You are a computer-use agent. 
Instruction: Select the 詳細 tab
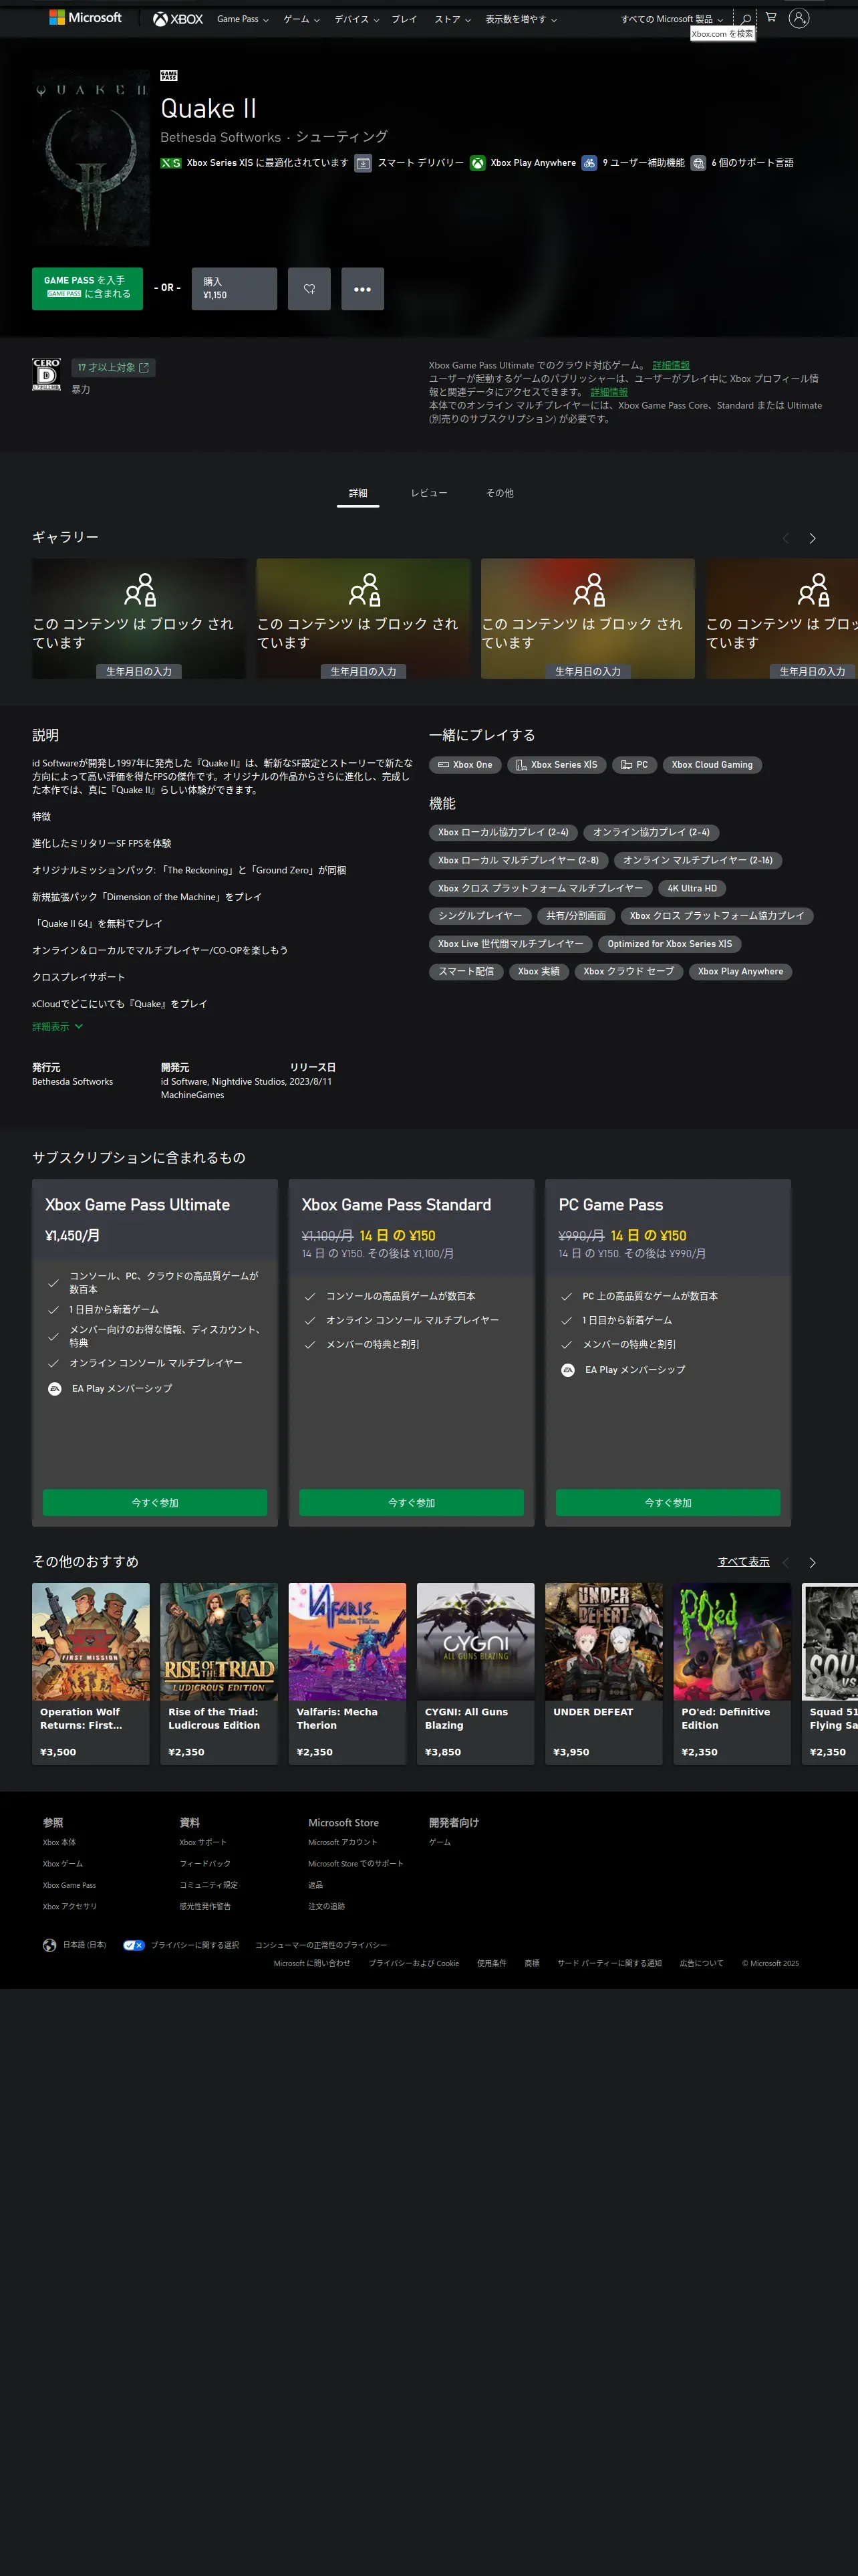(x=357, y=493)
